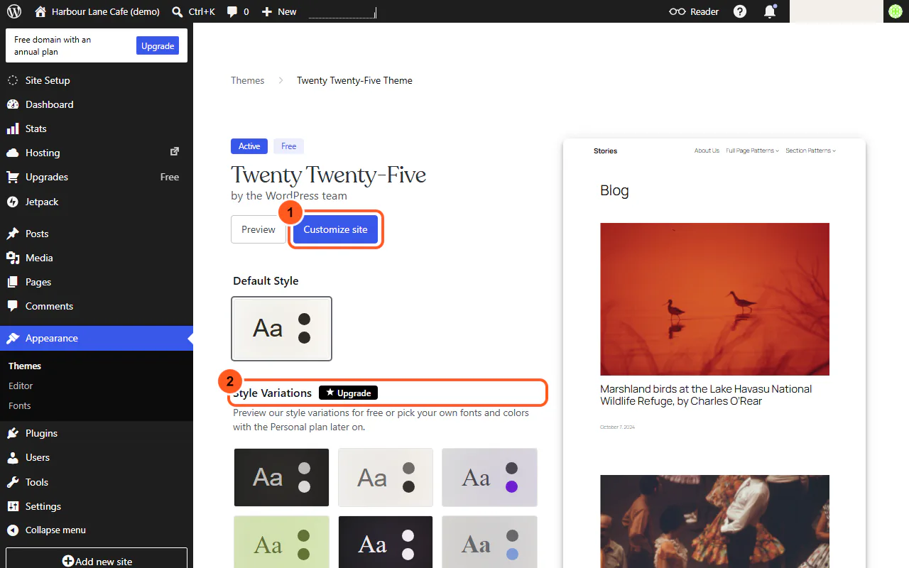Open the WordPress logo menu
Screen dimensions: 909x568
tap(14, 11)
